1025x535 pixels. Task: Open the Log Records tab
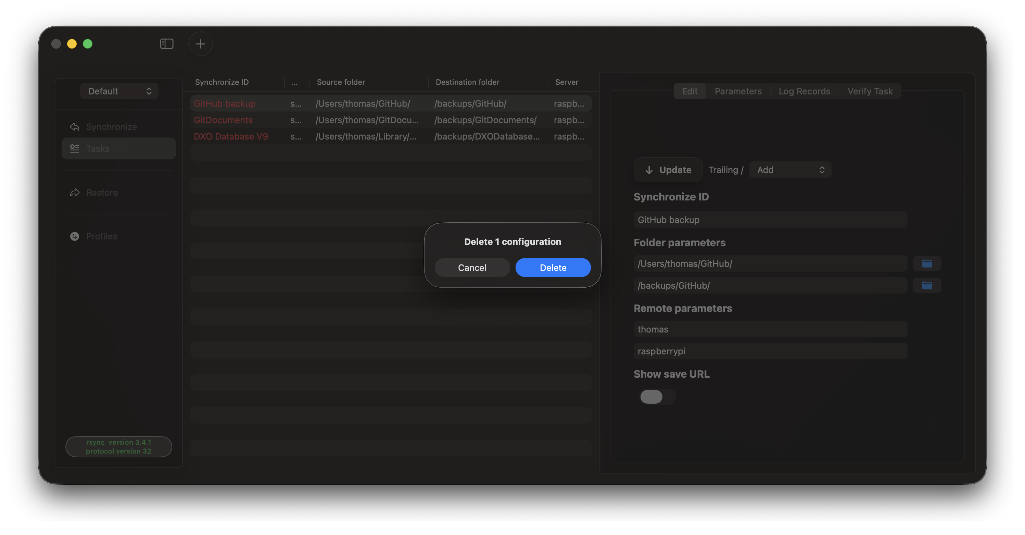coord(804,91)
